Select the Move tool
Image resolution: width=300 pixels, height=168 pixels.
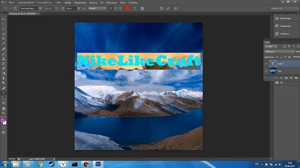(x=3, y=19)
